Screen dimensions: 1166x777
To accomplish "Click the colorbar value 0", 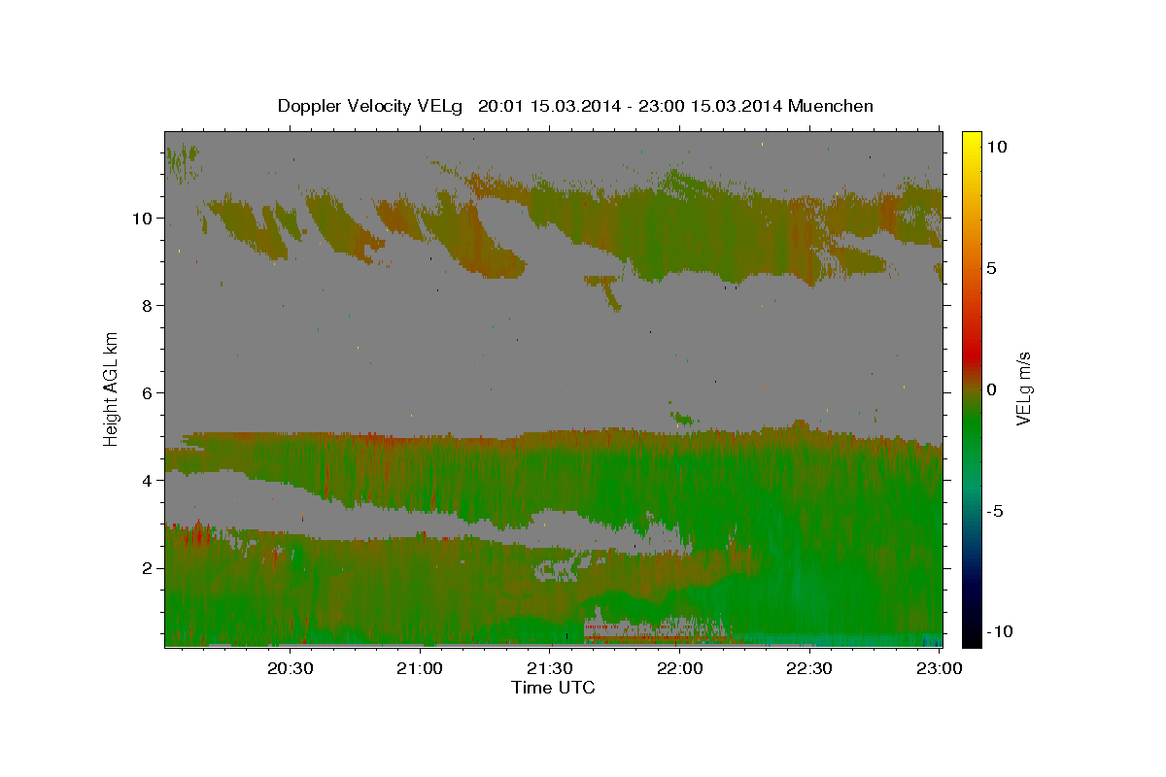I will (992, 389).
